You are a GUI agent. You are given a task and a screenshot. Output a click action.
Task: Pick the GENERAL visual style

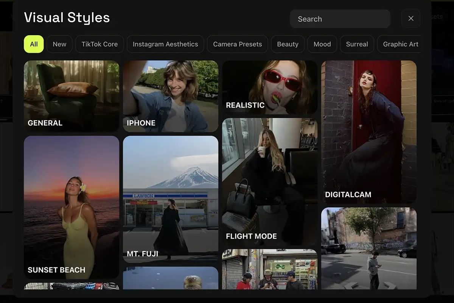pyautogui.click(x=72, y=96)
